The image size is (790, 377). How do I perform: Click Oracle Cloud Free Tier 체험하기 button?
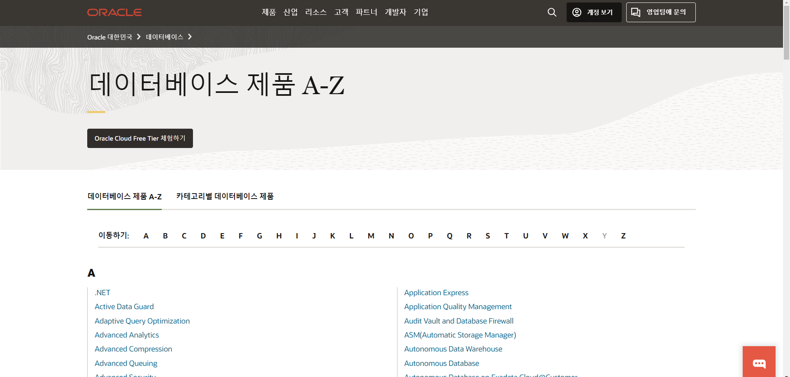coord(140,138)
